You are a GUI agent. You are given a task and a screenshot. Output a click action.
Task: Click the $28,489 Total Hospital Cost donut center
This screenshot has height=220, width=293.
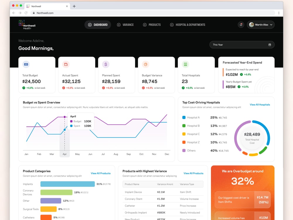[252, 138]
